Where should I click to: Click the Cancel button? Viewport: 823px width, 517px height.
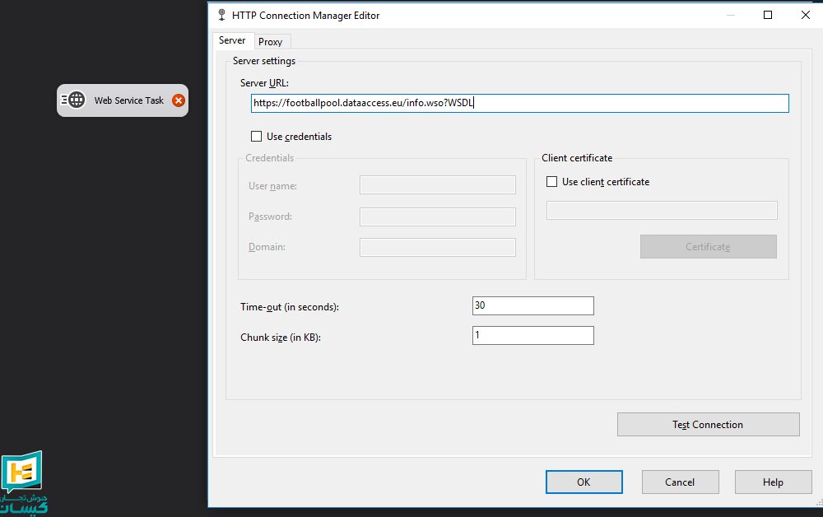point(680,482)
